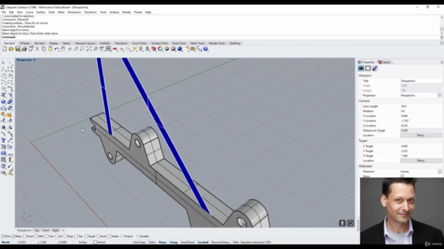Click the Copy icon in the toolbar
Screen dimensions: 444x249
click(x=44, y=49)
